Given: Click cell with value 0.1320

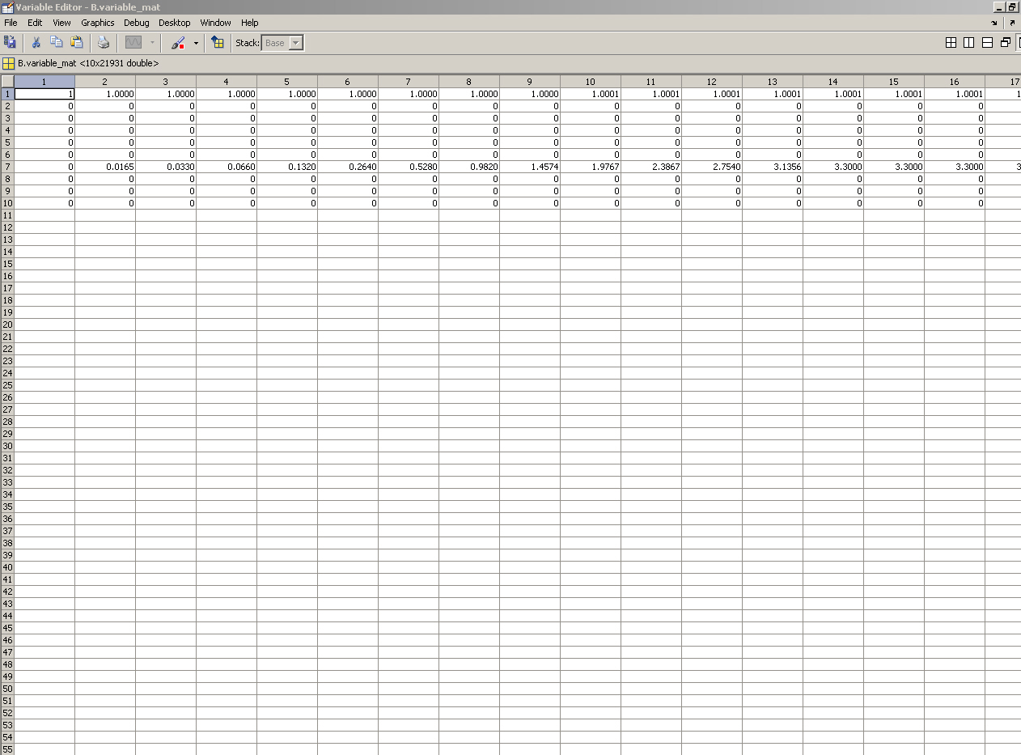Looking at the screenshot, I should click(287, 167).
